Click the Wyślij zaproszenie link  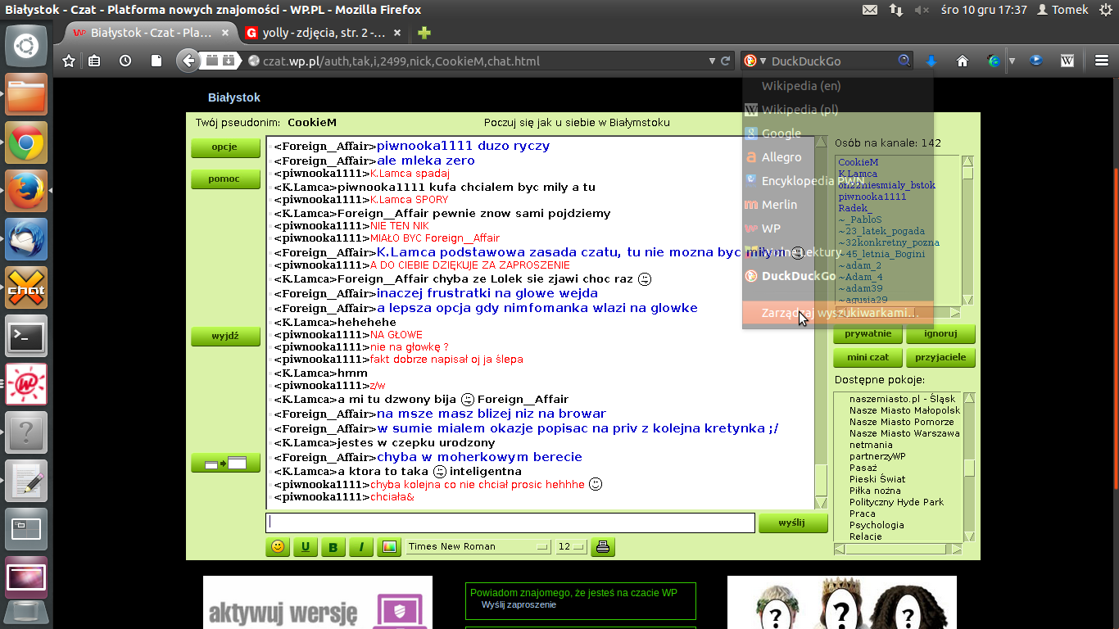tap(519, 604)
